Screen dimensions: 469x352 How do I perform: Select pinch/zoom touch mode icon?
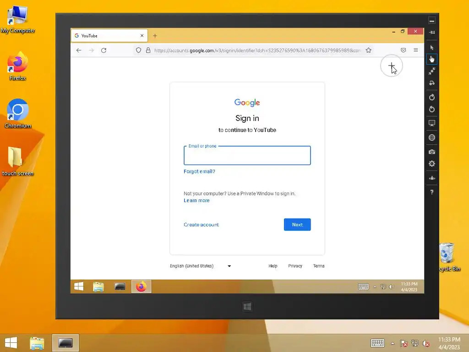coord(431,71)
